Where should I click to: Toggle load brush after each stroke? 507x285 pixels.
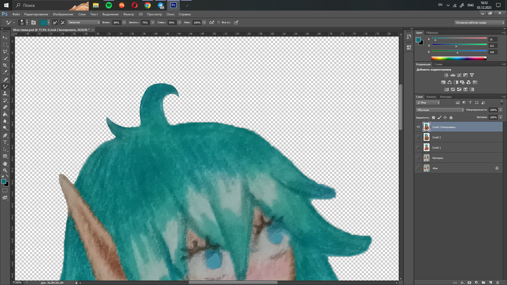point(55,22)
